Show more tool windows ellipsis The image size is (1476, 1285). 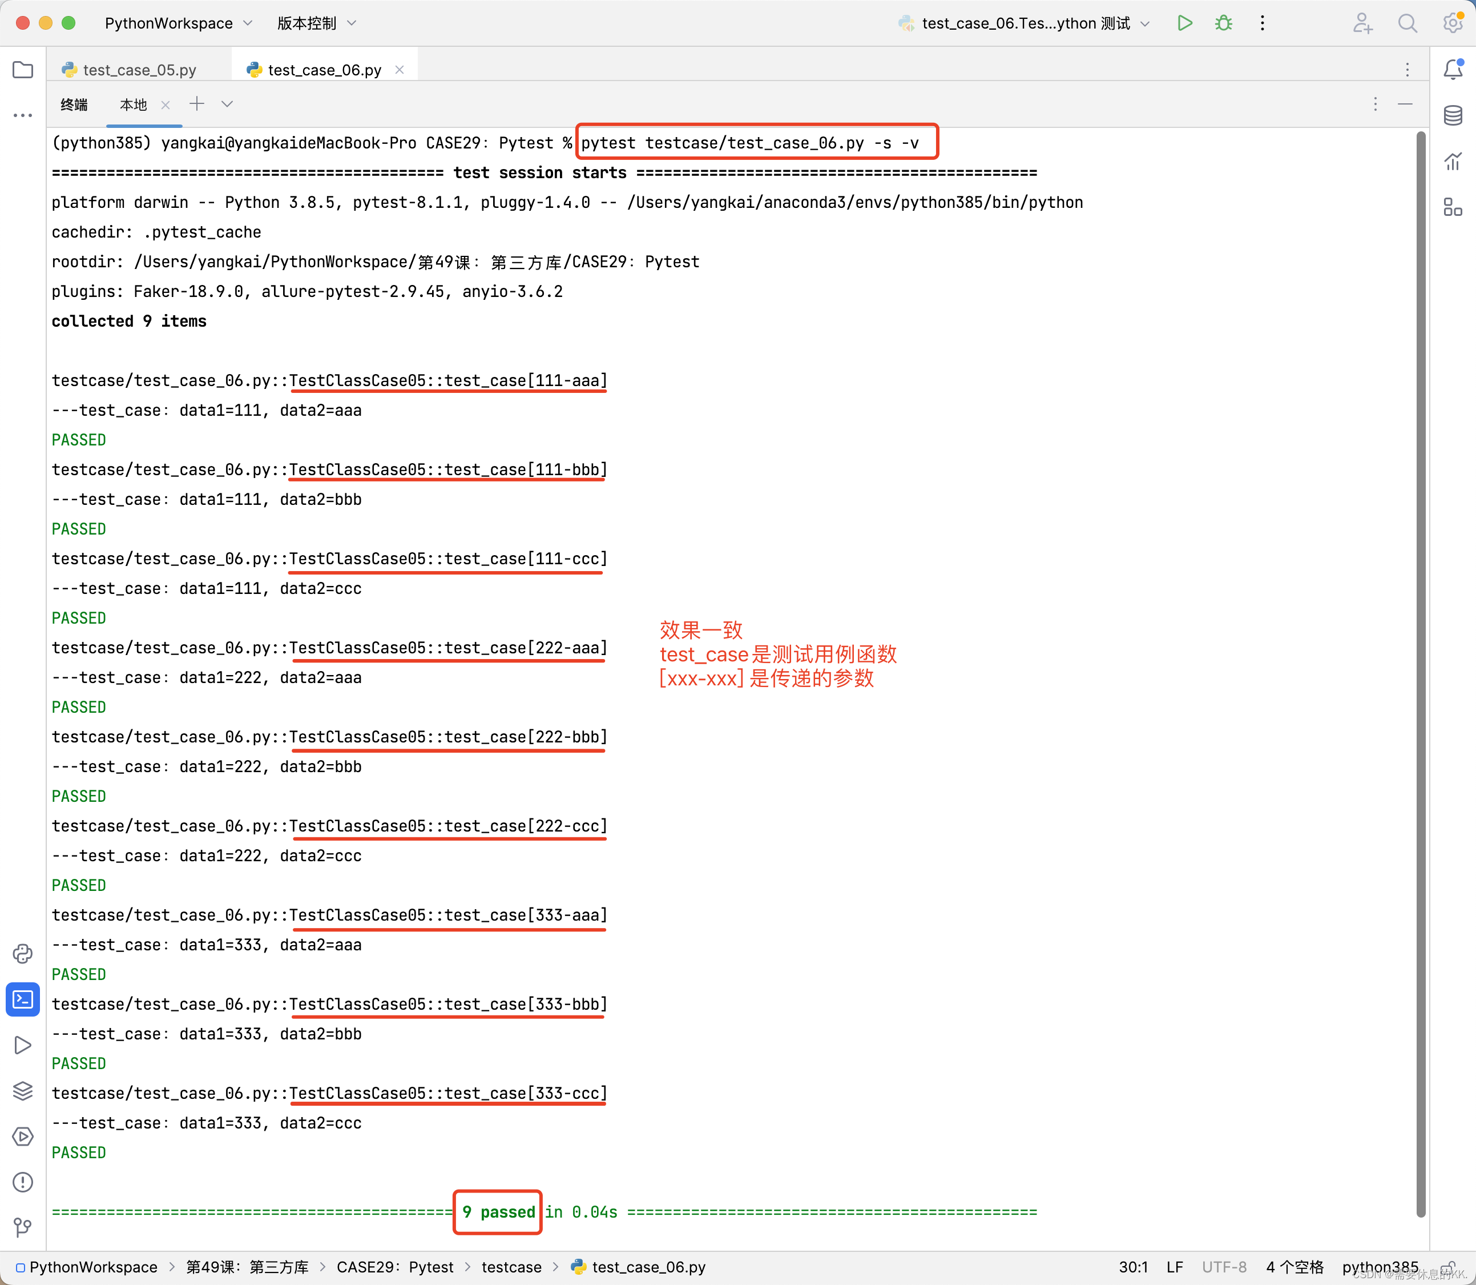[23, 115]
